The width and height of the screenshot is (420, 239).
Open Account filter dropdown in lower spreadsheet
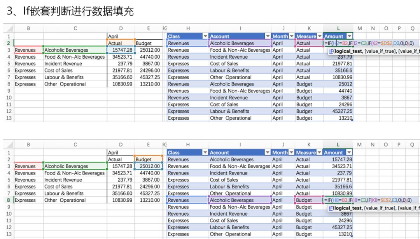(x=267, y=152)
